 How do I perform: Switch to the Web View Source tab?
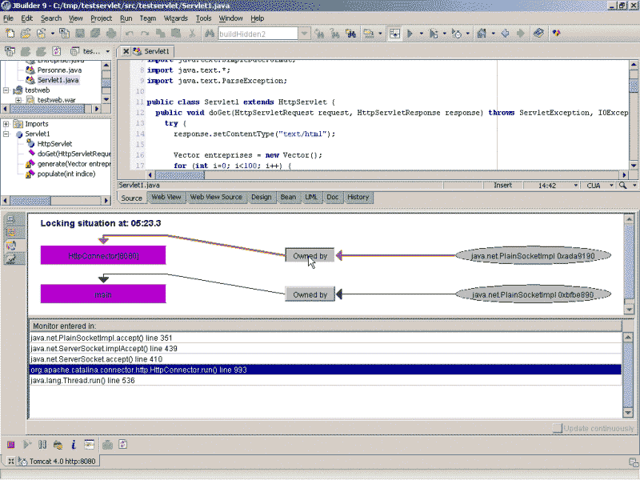pos(215,197)
